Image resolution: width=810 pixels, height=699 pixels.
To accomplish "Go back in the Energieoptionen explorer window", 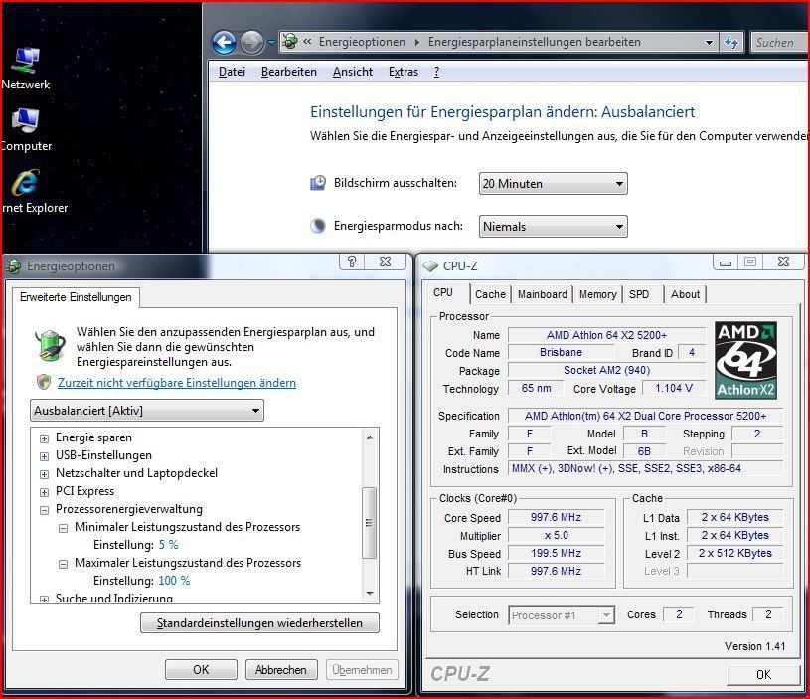I will tap(225, 43).
